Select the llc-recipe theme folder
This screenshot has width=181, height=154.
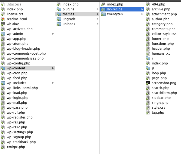coord(115,9)
